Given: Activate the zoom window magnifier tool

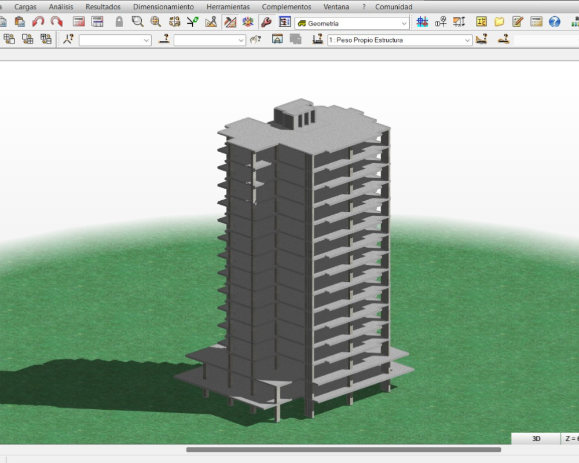Looking at the screenshot, I should pos(137,22).
